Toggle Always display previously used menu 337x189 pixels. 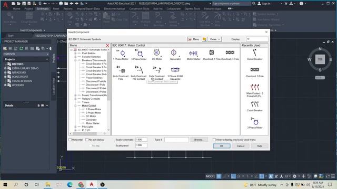[x=214, y=140]
